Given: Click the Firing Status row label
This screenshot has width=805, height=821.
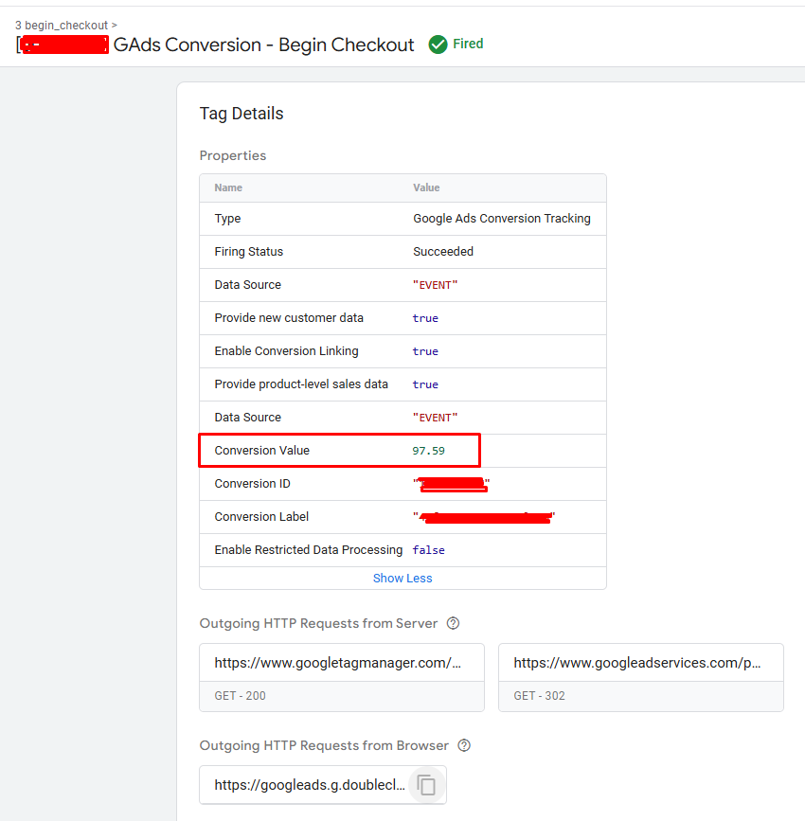Looking at the screenshot, I should (249, 251).
